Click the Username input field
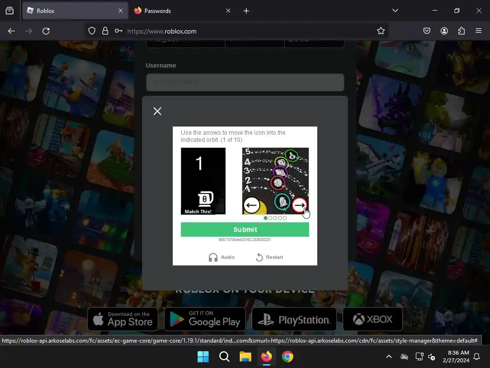 point(245,82)
